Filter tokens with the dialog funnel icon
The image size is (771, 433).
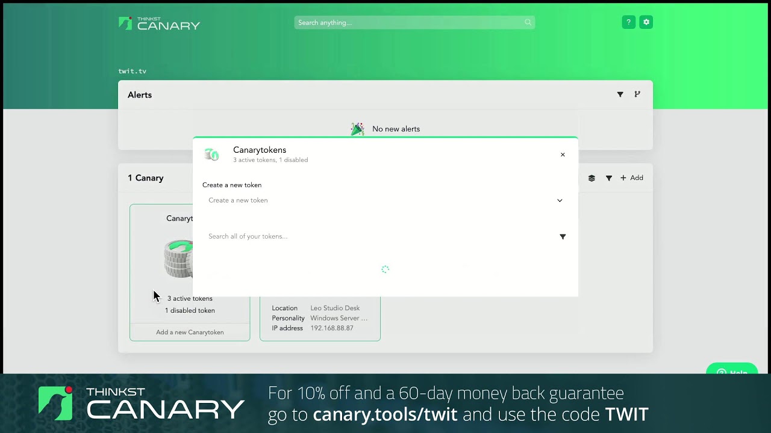(563, 236)
